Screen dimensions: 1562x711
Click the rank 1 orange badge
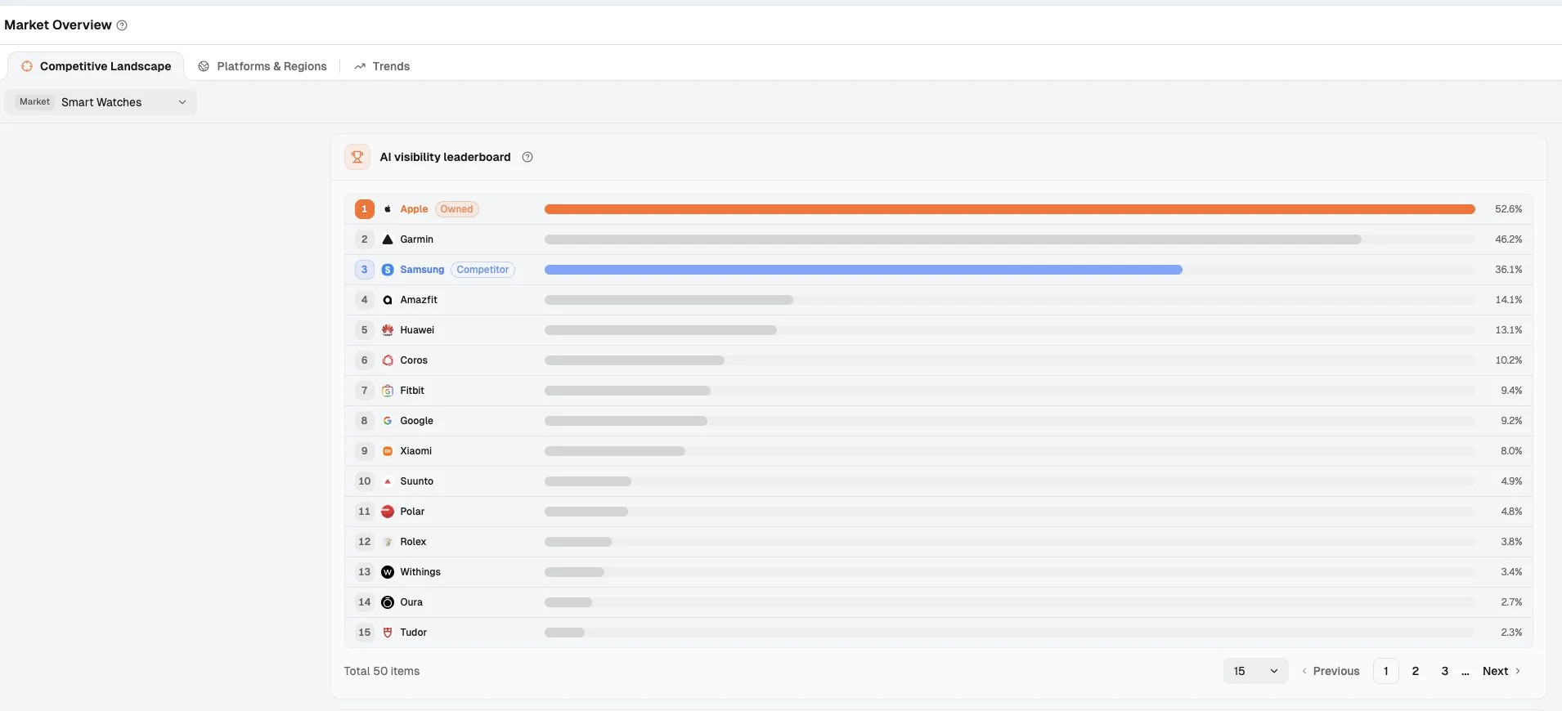[x=365, y=209]
